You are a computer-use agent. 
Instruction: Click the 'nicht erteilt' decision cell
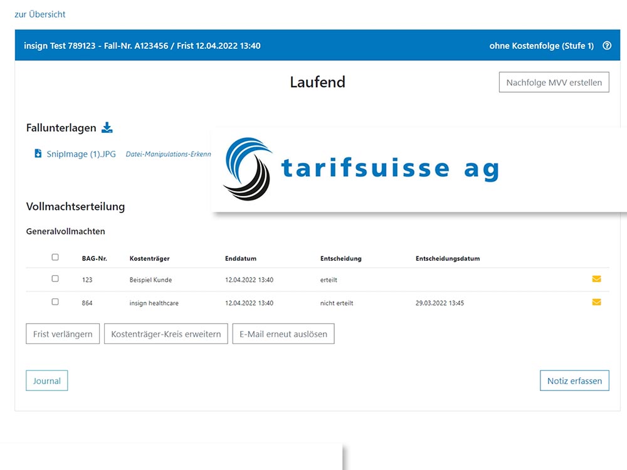pos(337,303)
